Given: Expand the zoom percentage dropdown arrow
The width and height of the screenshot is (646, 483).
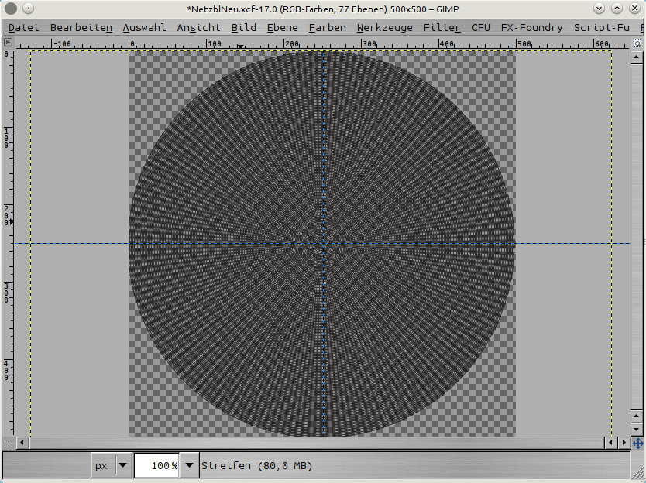Looking at the screenshot, I should [x=189, y=465].
